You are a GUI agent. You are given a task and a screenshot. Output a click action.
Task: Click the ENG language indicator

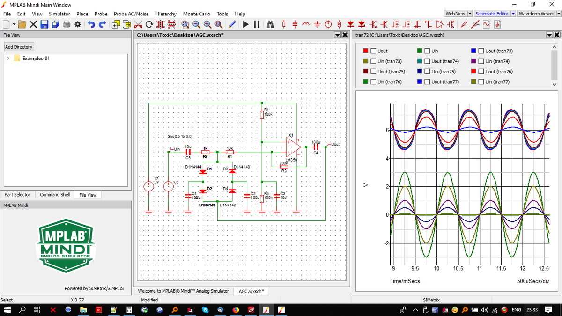[517, 310]
